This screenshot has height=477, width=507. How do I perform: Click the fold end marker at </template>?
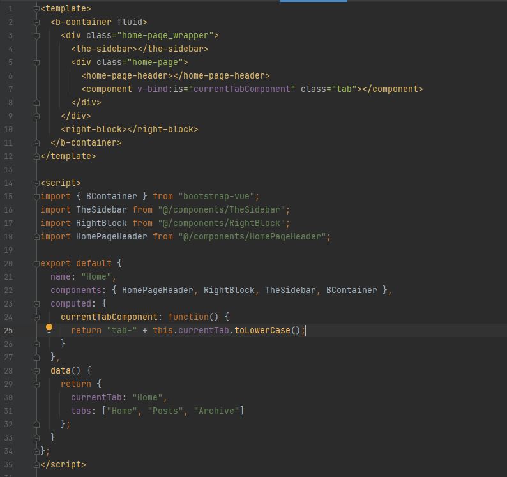pyautogui.click(x=36, y=156)
